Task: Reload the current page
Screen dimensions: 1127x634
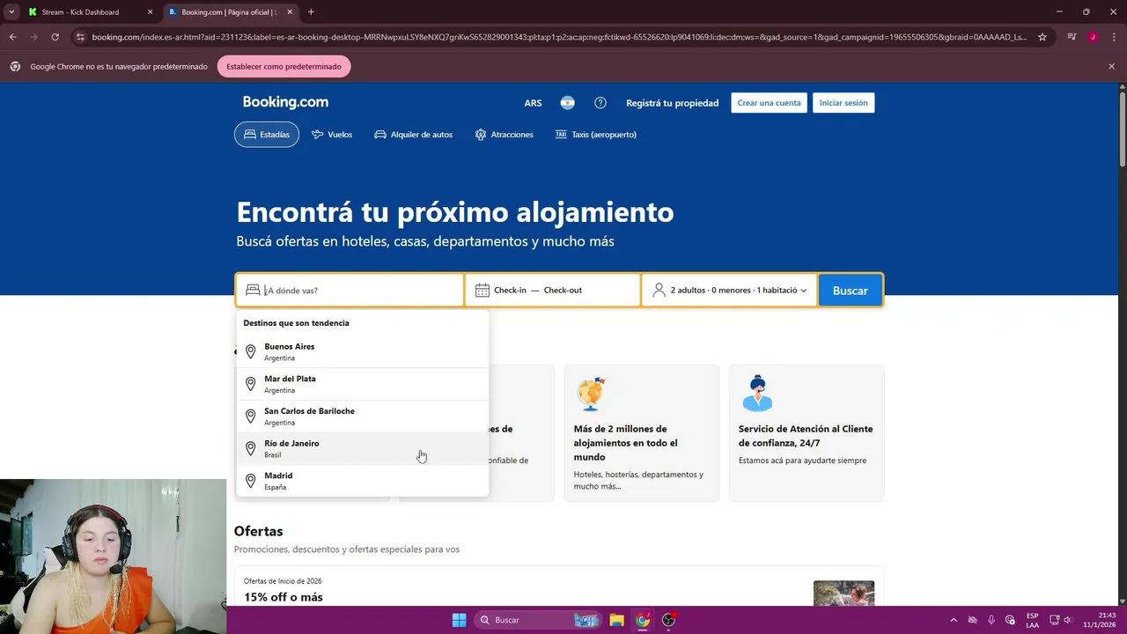Action: pos(55,37)
